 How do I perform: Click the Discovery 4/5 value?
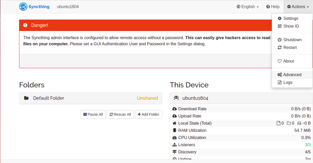pyautogui.click(x=308, y=152)
